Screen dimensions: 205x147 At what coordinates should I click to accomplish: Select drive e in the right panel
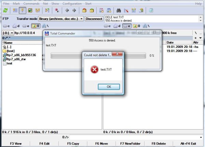tap(127, 26)
